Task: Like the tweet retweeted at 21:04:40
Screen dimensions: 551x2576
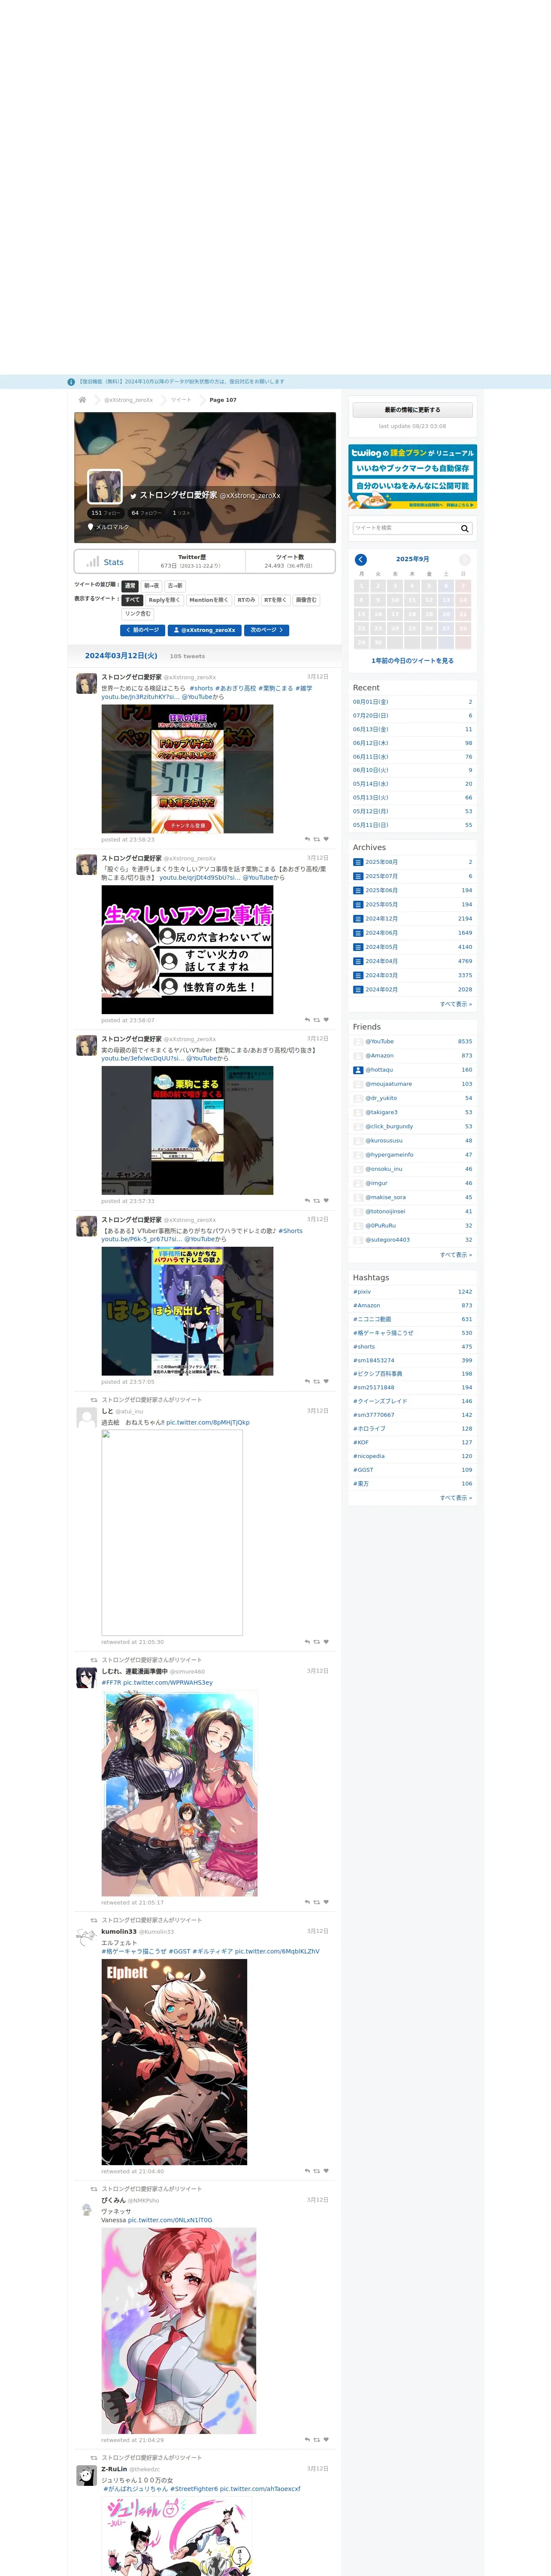Action: 326,2171
